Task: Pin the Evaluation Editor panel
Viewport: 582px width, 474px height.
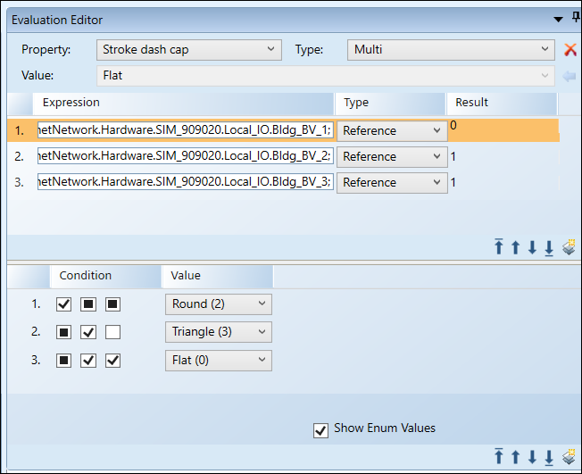Action: (x=575, y=19)
